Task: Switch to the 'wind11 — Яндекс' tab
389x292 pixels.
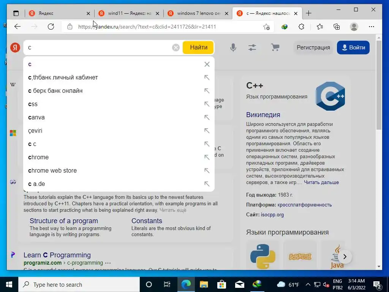Action: 125,13
